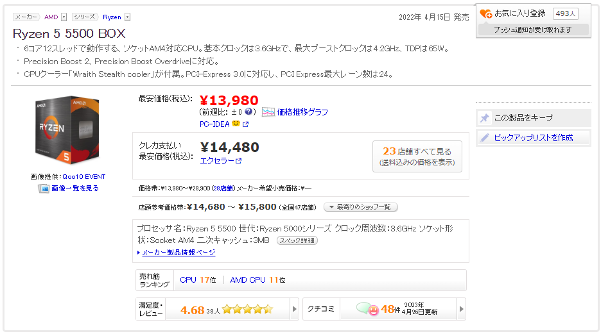
Task: Click the image gallery icon beside 画像一覧を見る
Action: pyautogui.click(x=44, y=188)
